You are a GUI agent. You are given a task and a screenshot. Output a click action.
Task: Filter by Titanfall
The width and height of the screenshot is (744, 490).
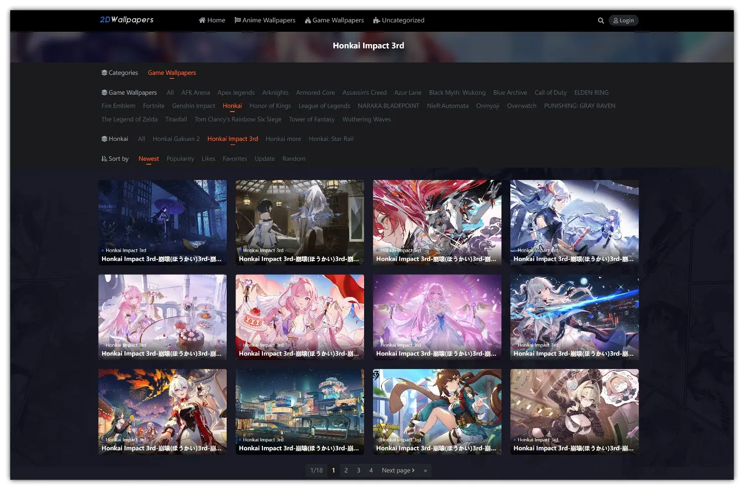(176, 120)
